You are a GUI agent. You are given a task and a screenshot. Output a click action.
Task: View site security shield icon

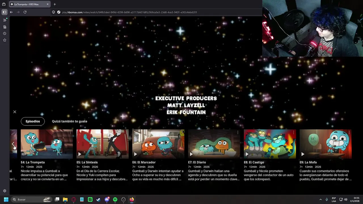[53, 12]
